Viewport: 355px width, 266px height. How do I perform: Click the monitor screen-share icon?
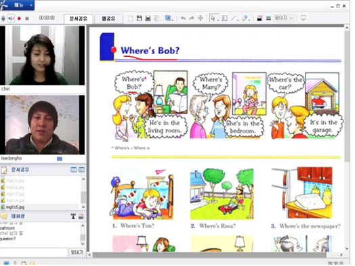point(303,18)
